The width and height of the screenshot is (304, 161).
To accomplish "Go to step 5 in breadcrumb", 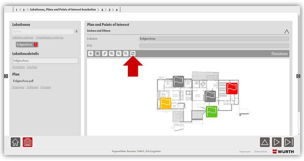I will (110, 10).
